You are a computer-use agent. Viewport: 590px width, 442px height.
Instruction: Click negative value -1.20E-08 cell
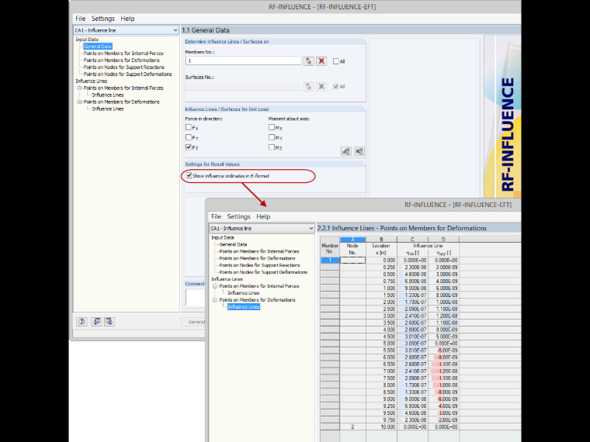tap(443, 371)
